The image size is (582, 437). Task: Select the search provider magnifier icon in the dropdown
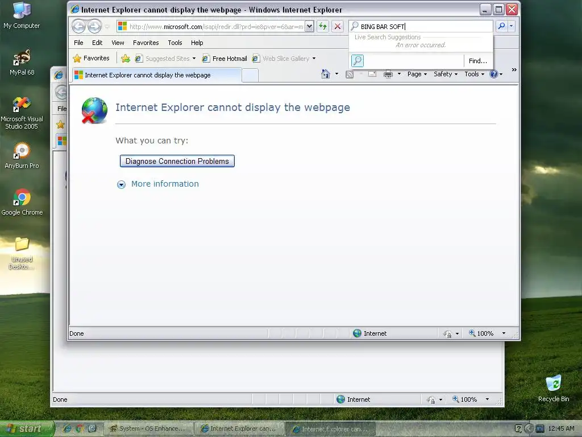[x=357, y=60]
